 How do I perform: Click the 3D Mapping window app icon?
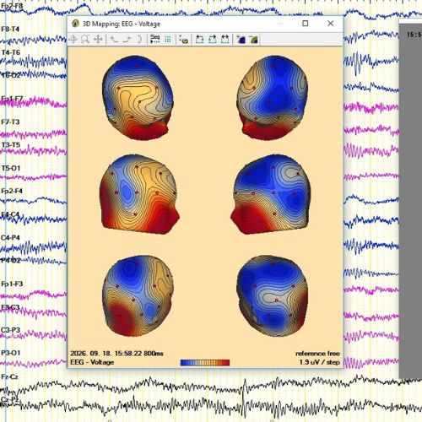tap(75, 24)
